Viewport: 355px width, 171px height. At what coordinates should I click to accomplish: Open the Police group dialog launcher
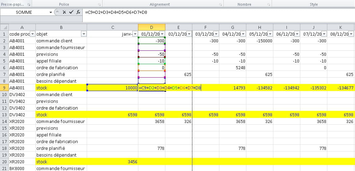click(x=100, y=4)
